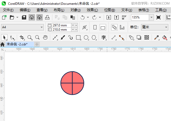
Task: Select the Crop tool
Action: pyautogui.click(x=22, y=38)
